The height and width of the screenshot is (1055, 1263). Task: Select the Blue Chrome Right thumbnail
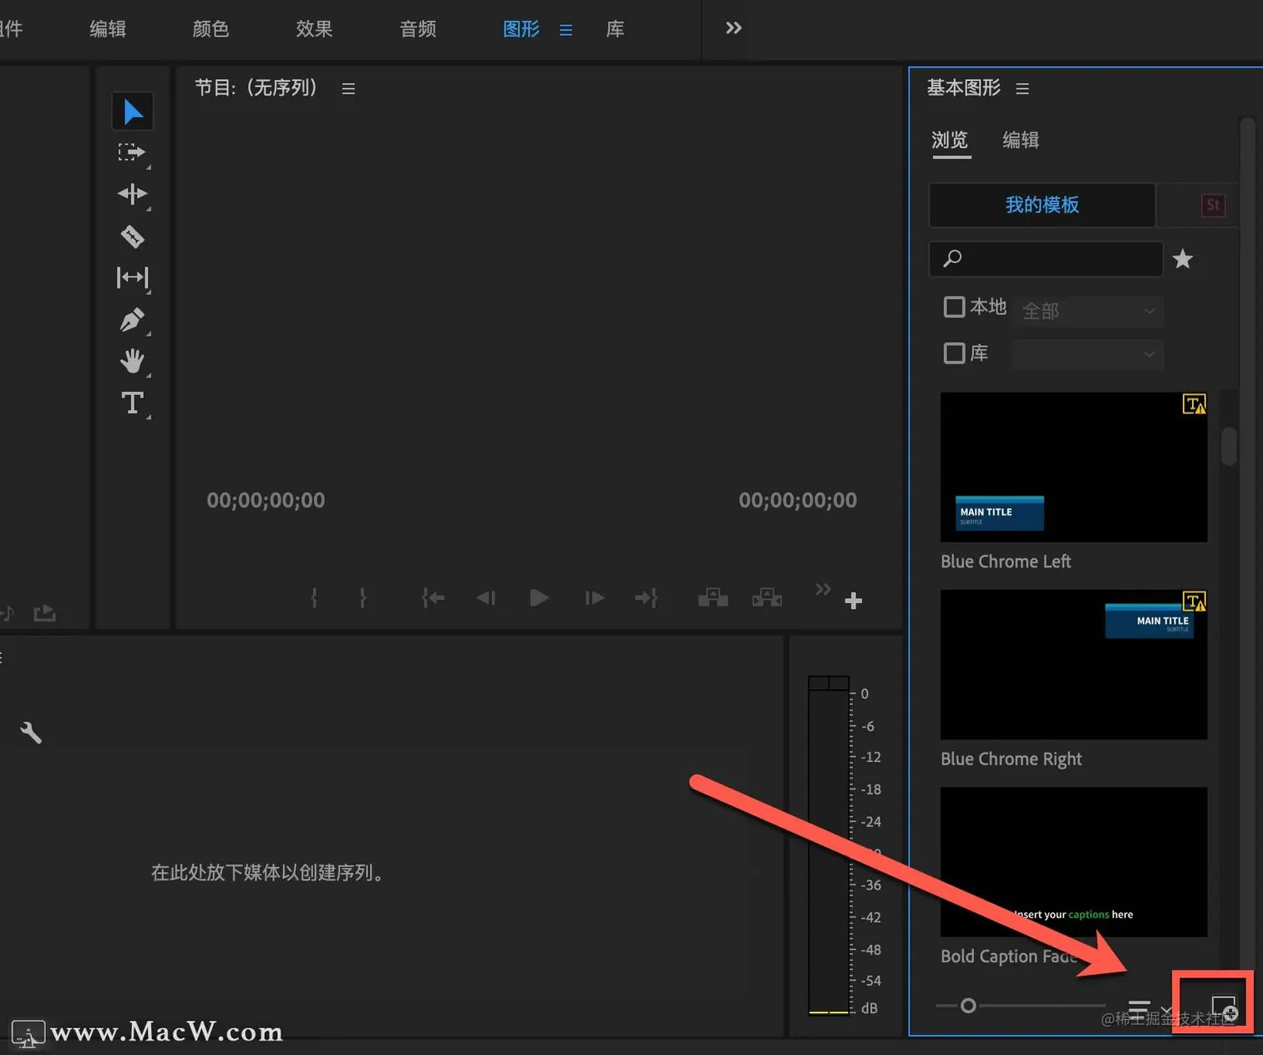pyautogui.click(x=1073, y=664)
